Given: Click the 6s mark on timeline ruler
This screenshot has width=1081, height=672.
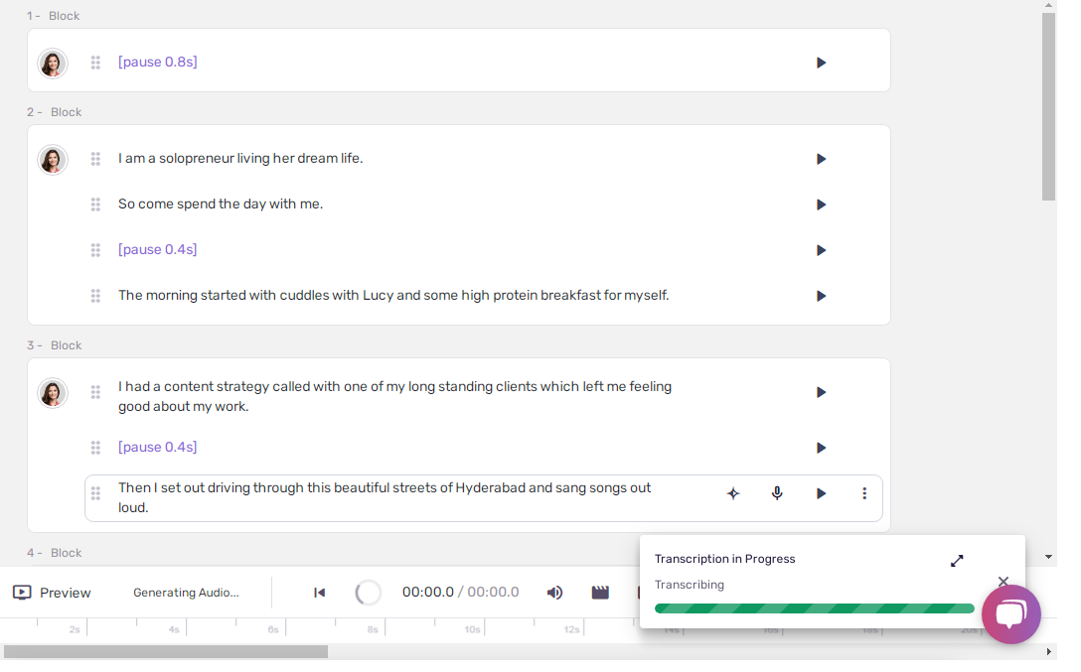Looking at the screenshot, I should tap(272, 629).
